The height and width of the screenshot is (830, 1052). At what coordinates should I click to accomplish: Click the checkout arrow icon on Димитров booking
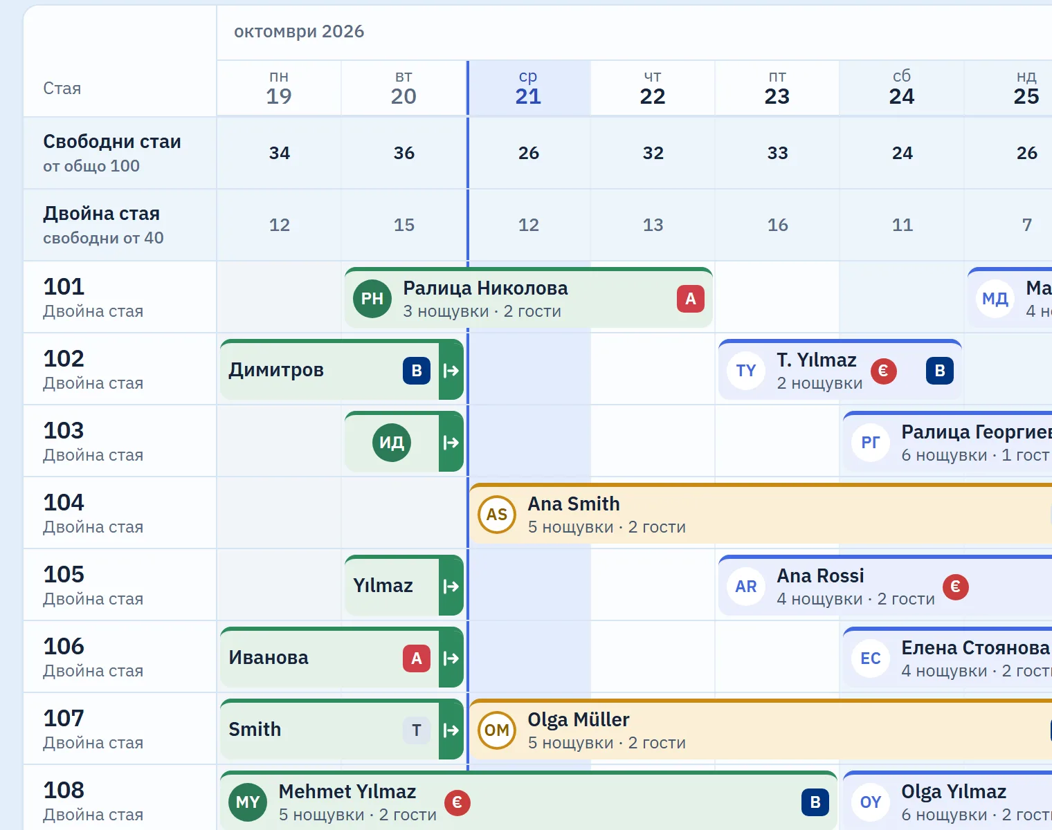(451, 371)
